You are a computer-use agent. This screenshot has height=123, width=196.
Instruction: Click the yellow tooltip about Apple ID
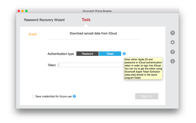pyautogui.click(x=143, y=69)
